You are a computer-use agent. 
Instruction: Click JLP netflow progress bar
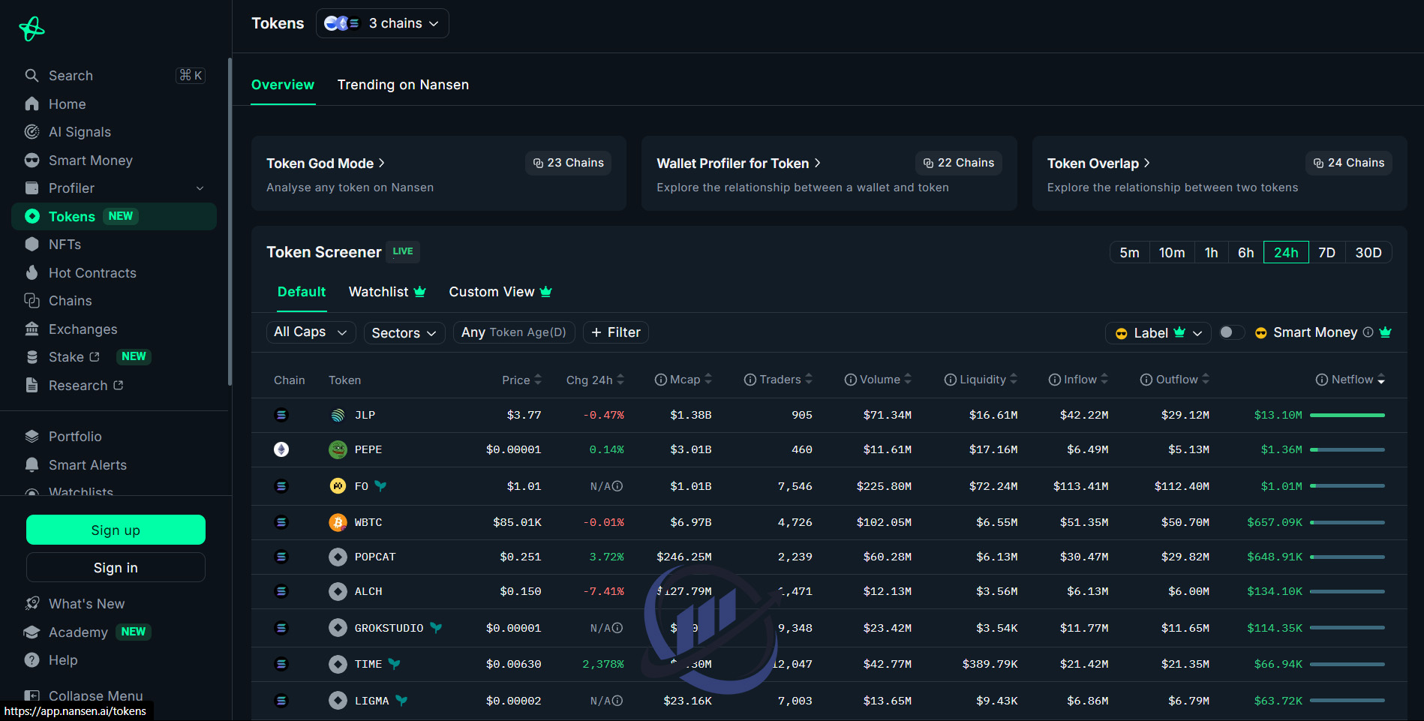click(1347, 415)
